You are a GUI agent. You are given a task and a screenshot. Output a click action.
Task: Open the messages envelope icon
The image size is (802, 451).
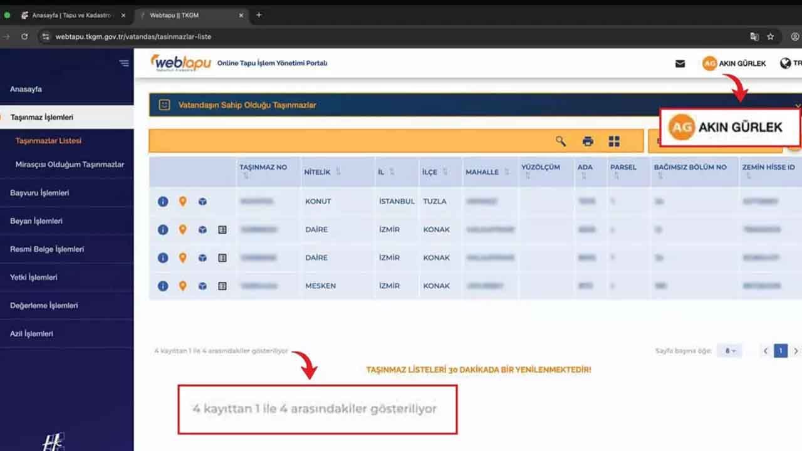coord(680,63)
